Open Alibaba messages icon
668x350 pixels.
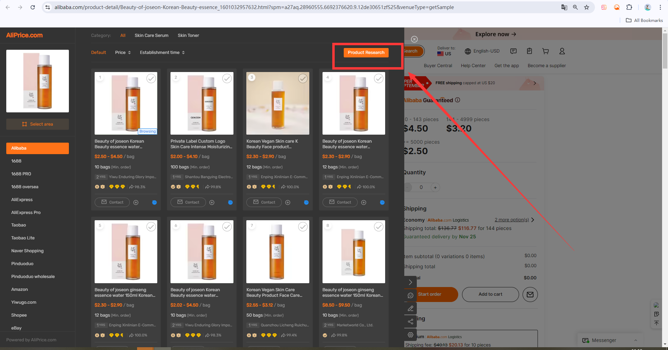tap(513, 51)
